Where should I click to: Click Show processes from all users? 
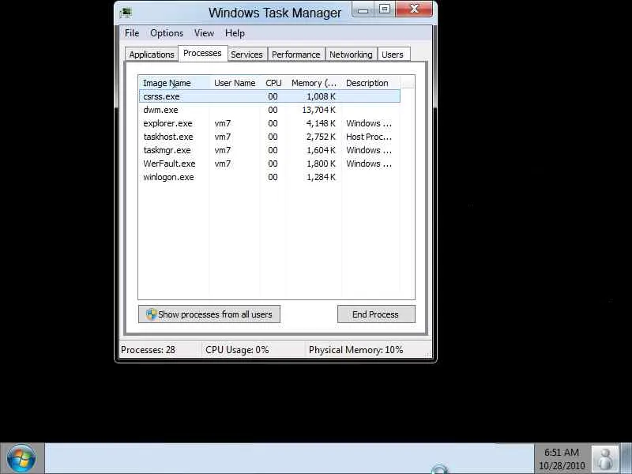click(x=209, y=314)
